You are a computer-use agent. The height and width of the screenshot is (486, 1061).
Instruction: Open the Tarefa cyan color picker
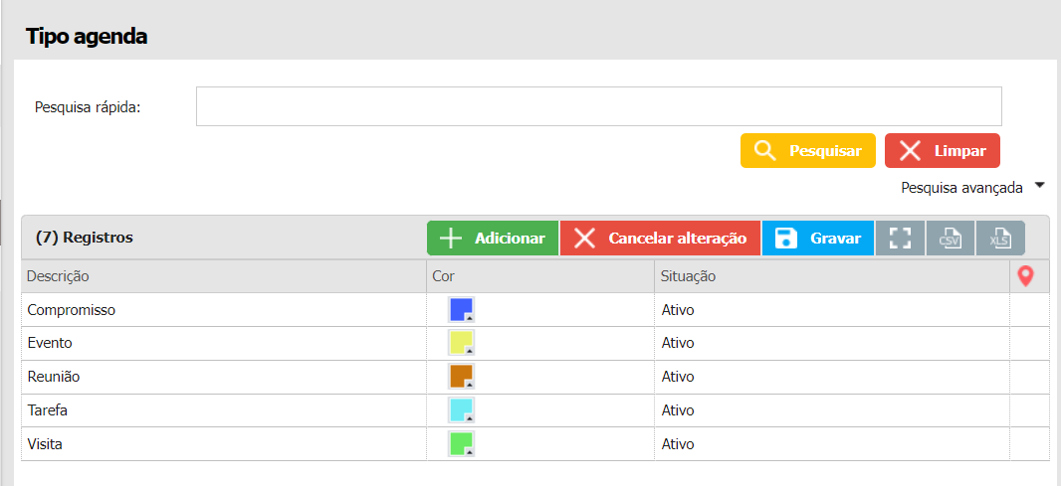click(461, 410)
